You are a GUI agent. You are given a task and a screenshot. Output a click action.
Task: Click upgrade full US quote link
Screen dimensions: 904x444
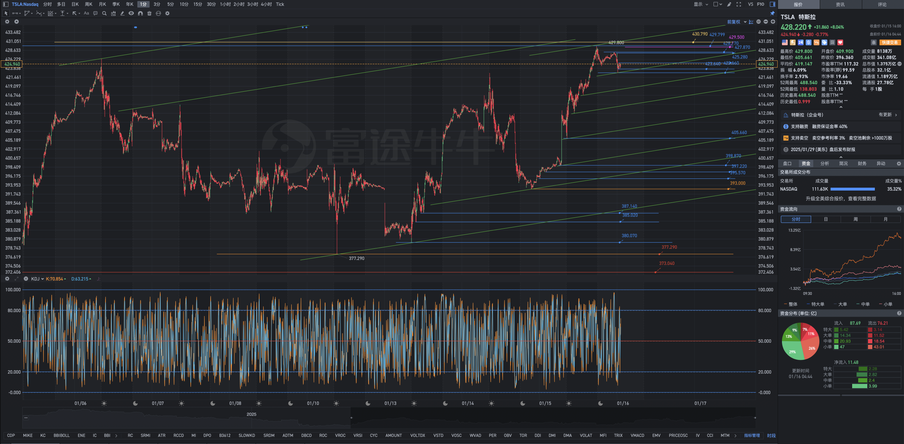pos(841,198)
